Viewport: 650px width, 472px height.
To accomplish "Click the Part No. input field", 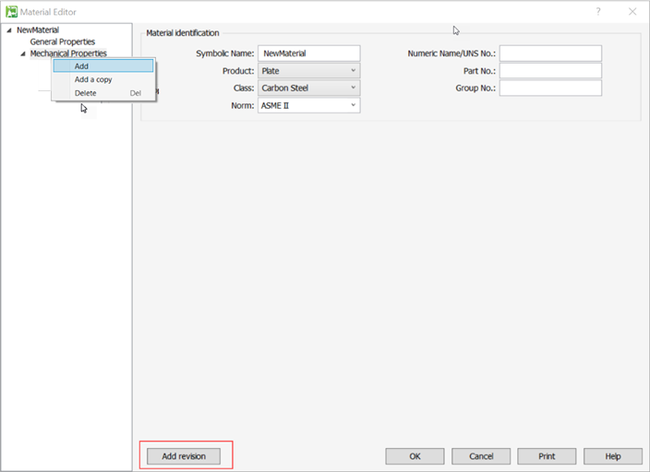I will 550,71.
